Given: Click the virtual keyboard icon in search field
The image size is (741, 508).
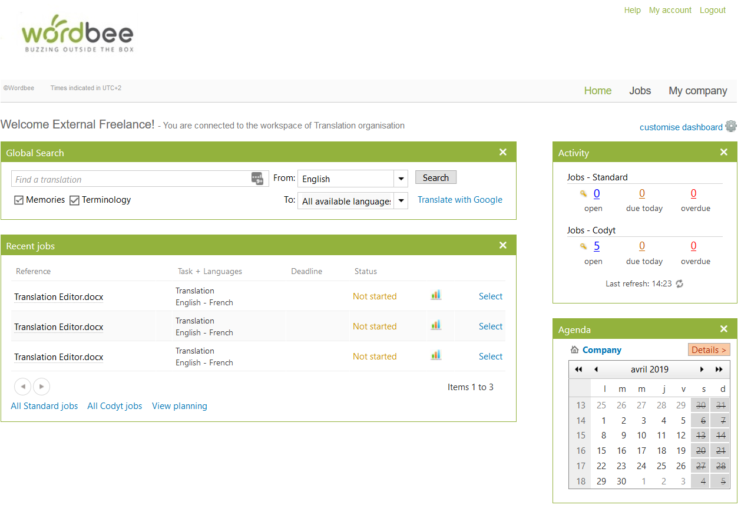Looking at the screenshot, I should click(257, 179).
